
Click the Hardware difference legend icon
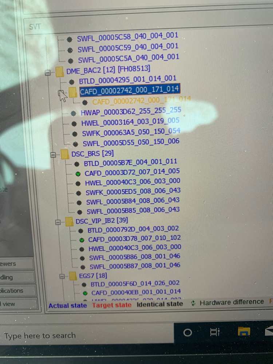pos(193,303)
